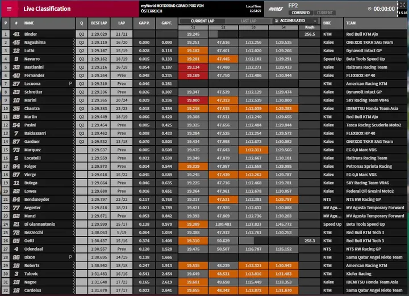This screenshot has width=409, height=296.
Task: Select the CURRENT LAP sector view
Action: coord(202,21)
